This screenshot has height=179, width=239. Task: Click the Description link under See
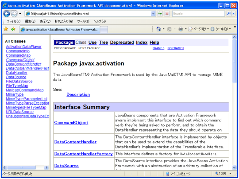click(x=78, y=94)
